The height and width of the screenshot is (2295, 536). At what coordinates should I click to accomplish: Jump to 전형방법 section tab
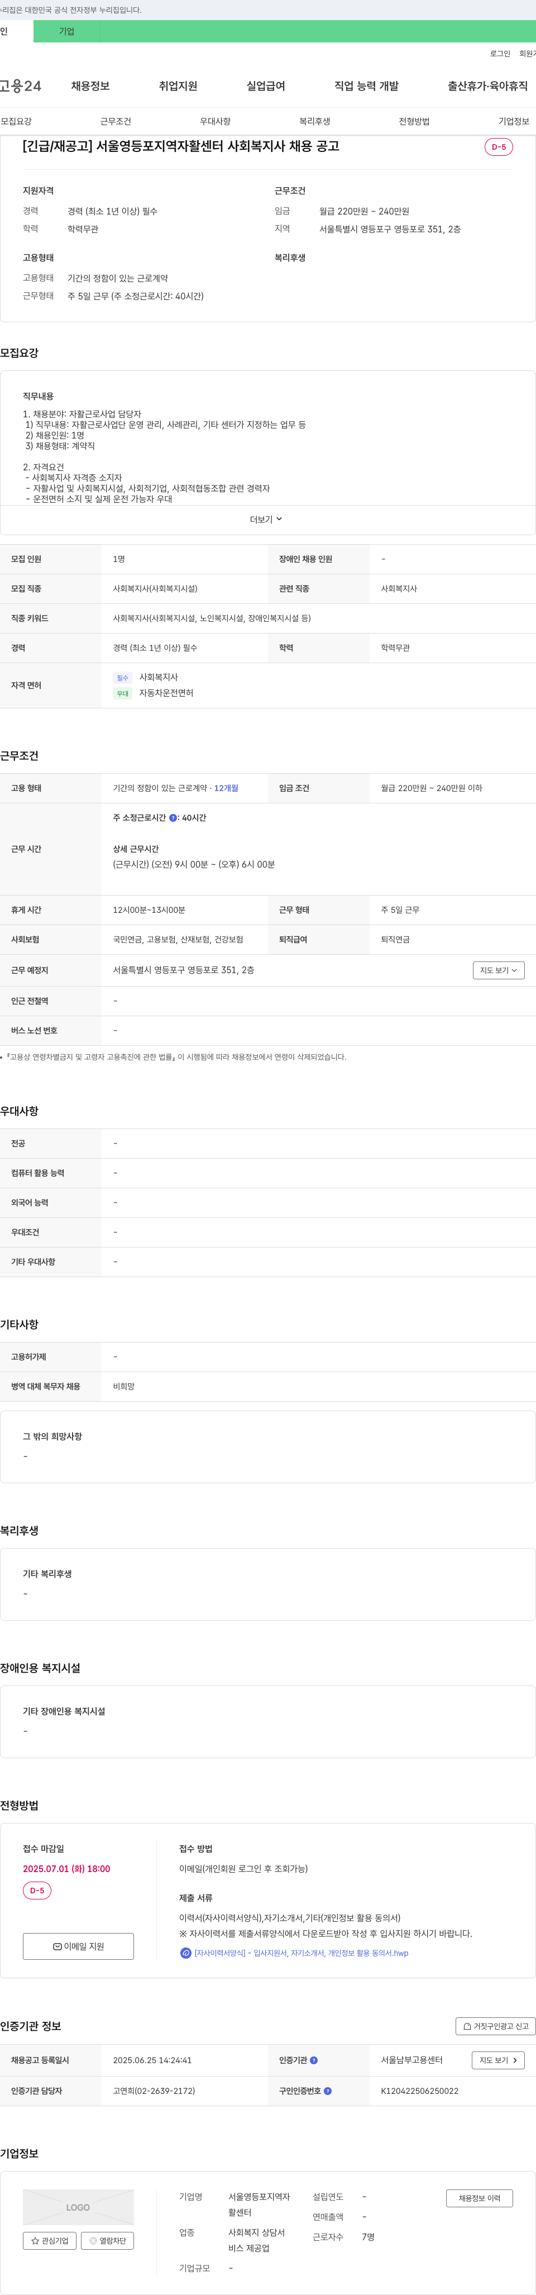[414, 121]
